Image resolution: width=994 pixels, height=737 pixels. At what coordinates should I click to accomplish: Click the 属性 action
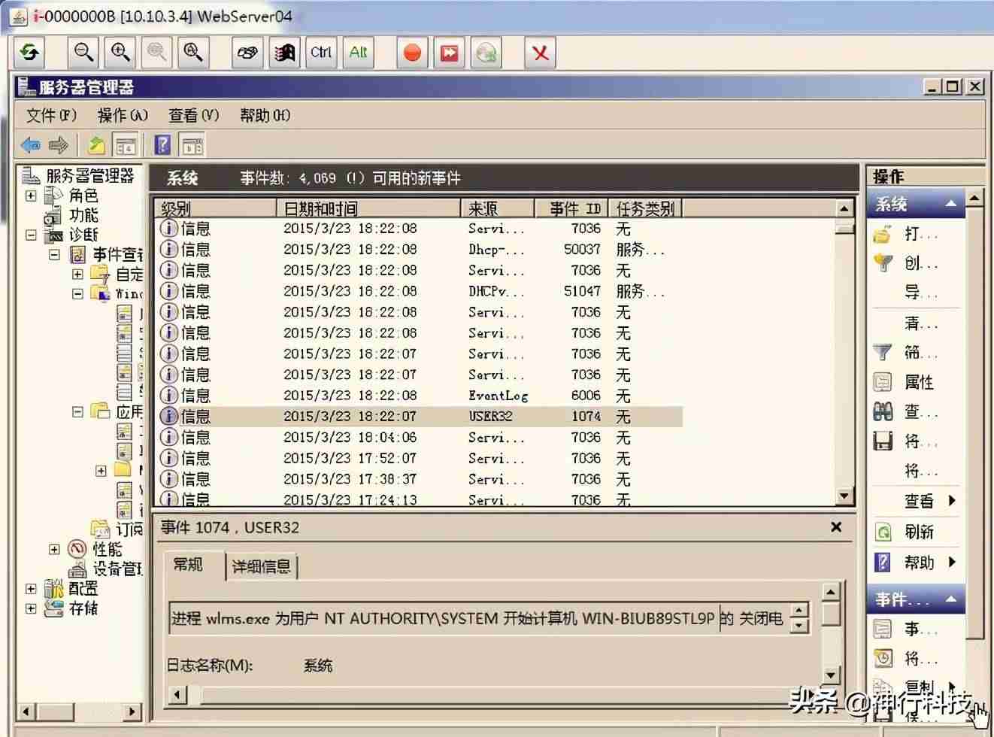point(919,382)
